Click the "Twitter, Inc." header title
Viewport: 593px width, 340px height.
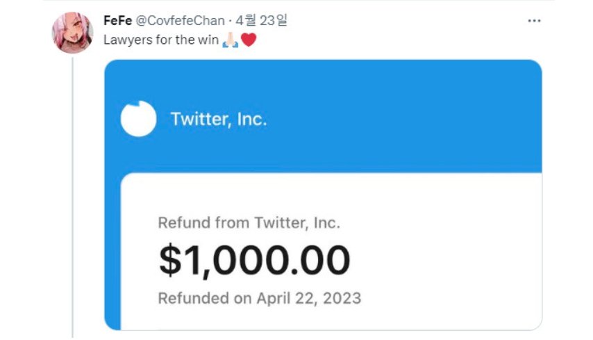point(219,119)
